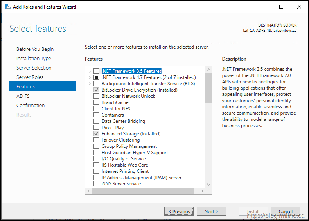The width and height of the screenshot is (309, 221).
Task: Click the features list vertical scrollbar thumb
Action: pos(208,88)
